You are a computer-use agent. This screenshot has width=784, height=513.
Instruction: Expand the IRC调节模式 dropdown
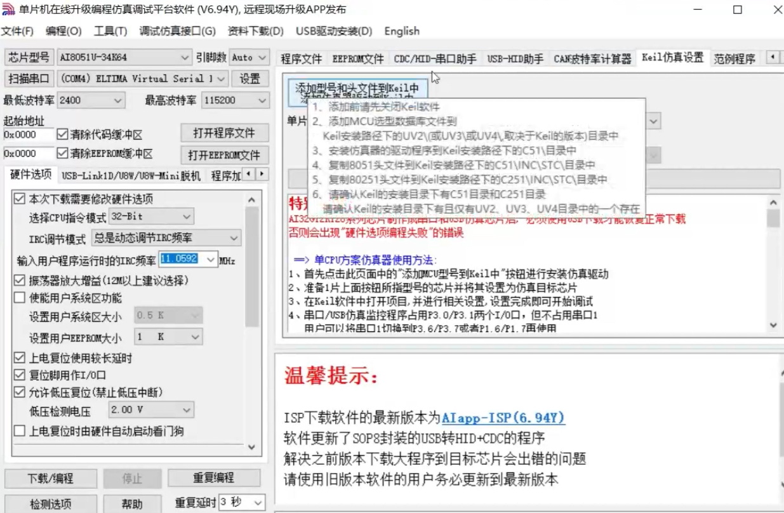[x=234, y=238]
